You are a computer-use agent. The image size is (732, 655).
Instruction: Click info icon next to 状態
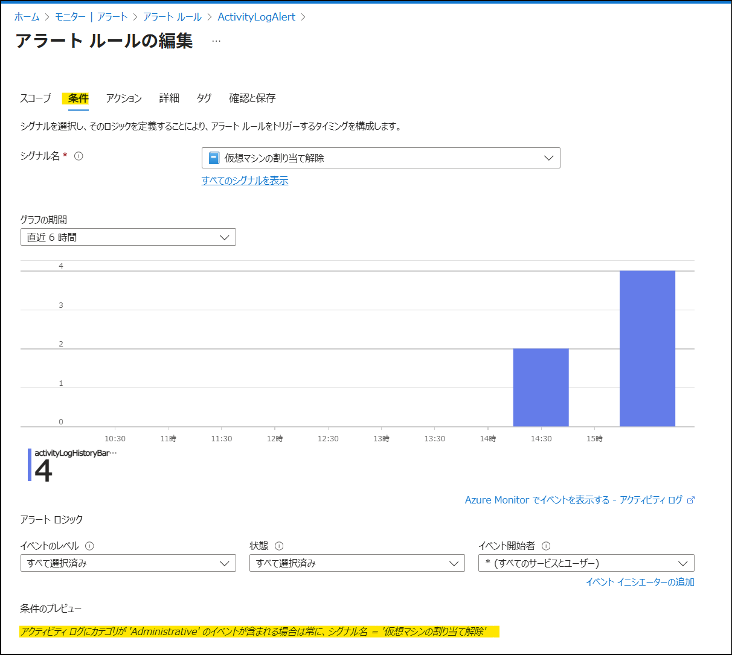pyautogui.click(x=279, y=546)
